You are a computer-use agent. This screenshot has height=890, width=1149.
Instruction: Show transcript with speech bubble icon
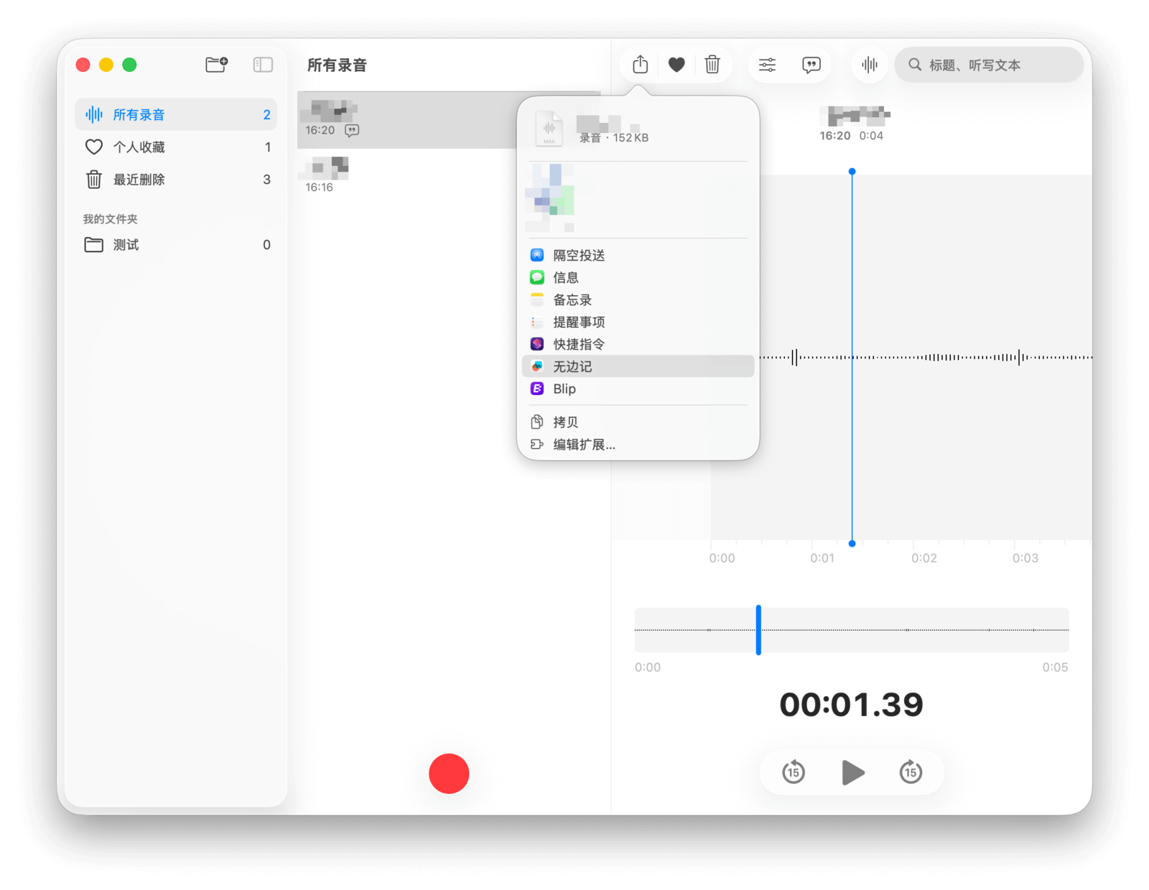point(811,65)
